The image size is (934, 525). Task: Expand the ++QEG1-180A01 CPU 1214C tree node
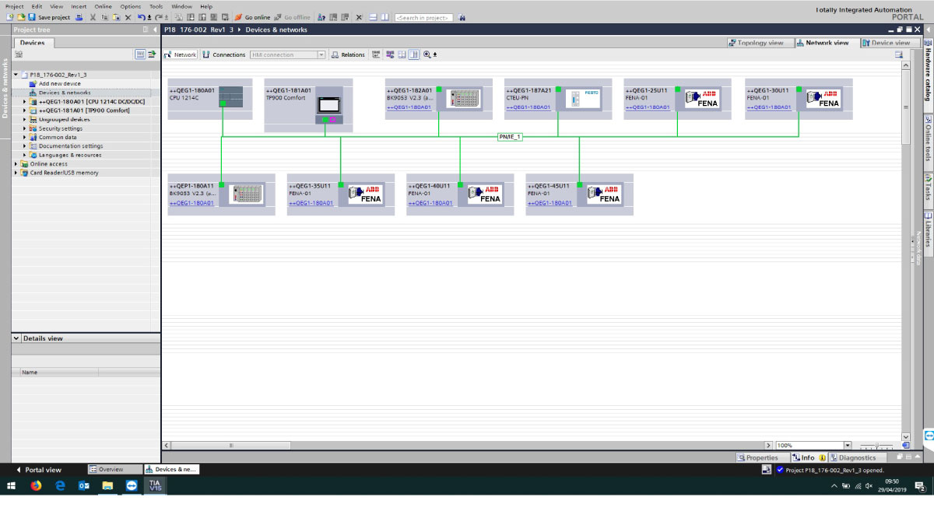coord(25,101)
